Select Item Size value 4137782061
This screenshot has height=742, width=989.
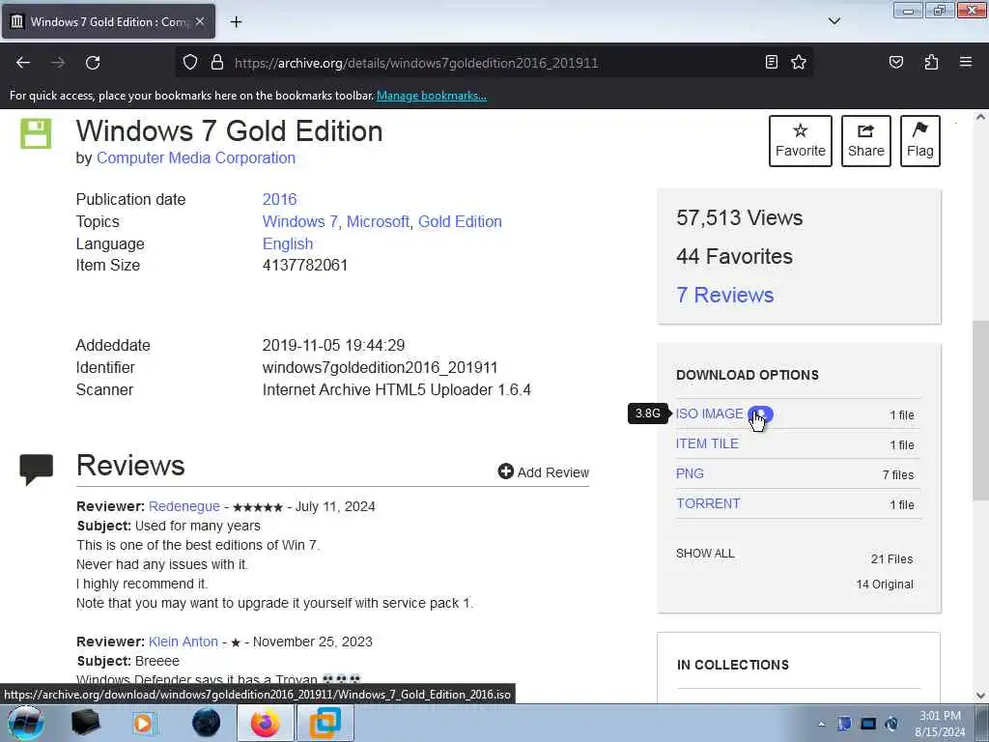tap(304, 265)
